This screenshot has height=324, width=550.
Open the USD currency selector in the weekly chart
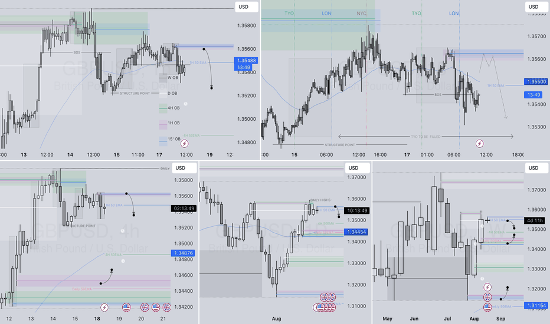pyautogui.click(x=536, y=168)
